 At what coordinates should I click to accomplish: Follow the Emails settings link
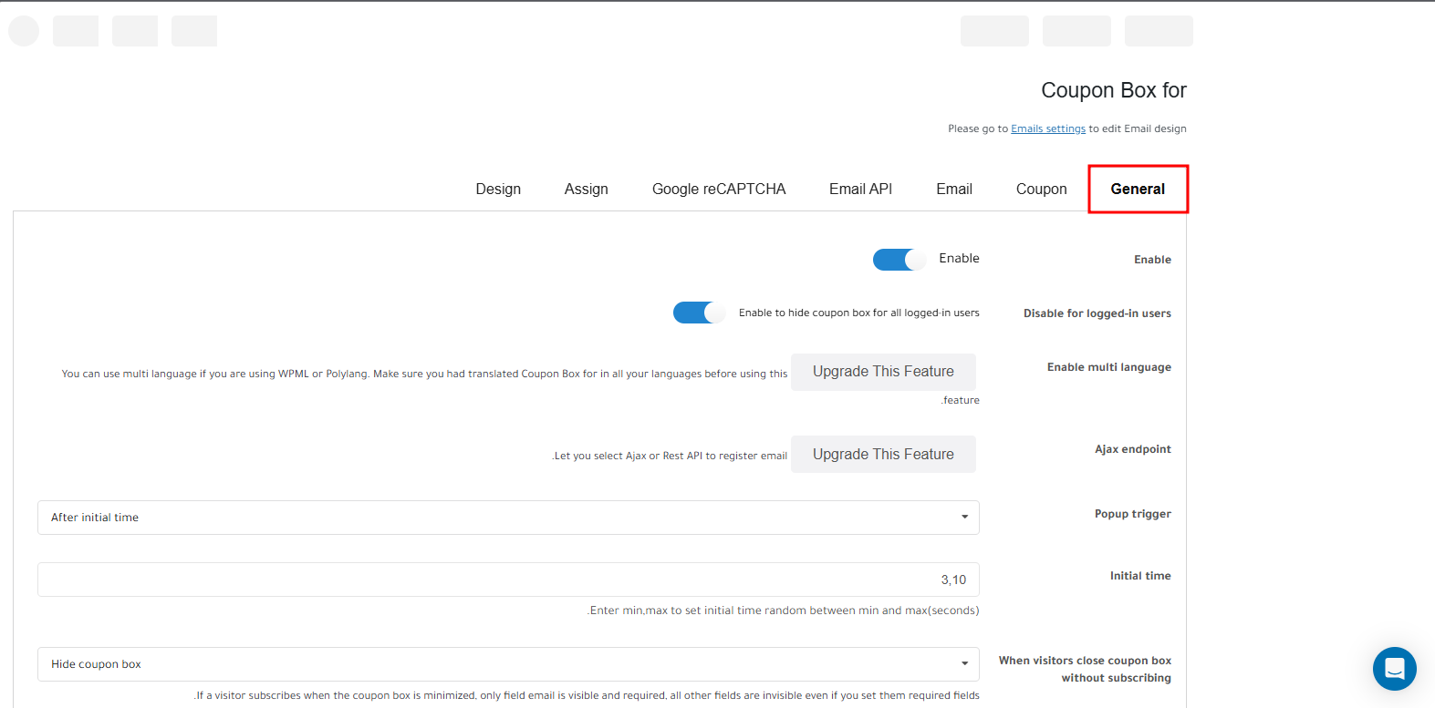click(1048, 128)
